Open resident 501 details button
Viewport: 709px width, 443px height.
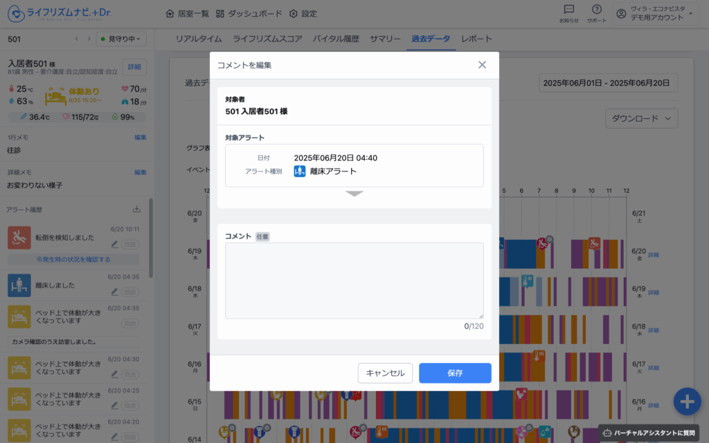click(134, 67)
